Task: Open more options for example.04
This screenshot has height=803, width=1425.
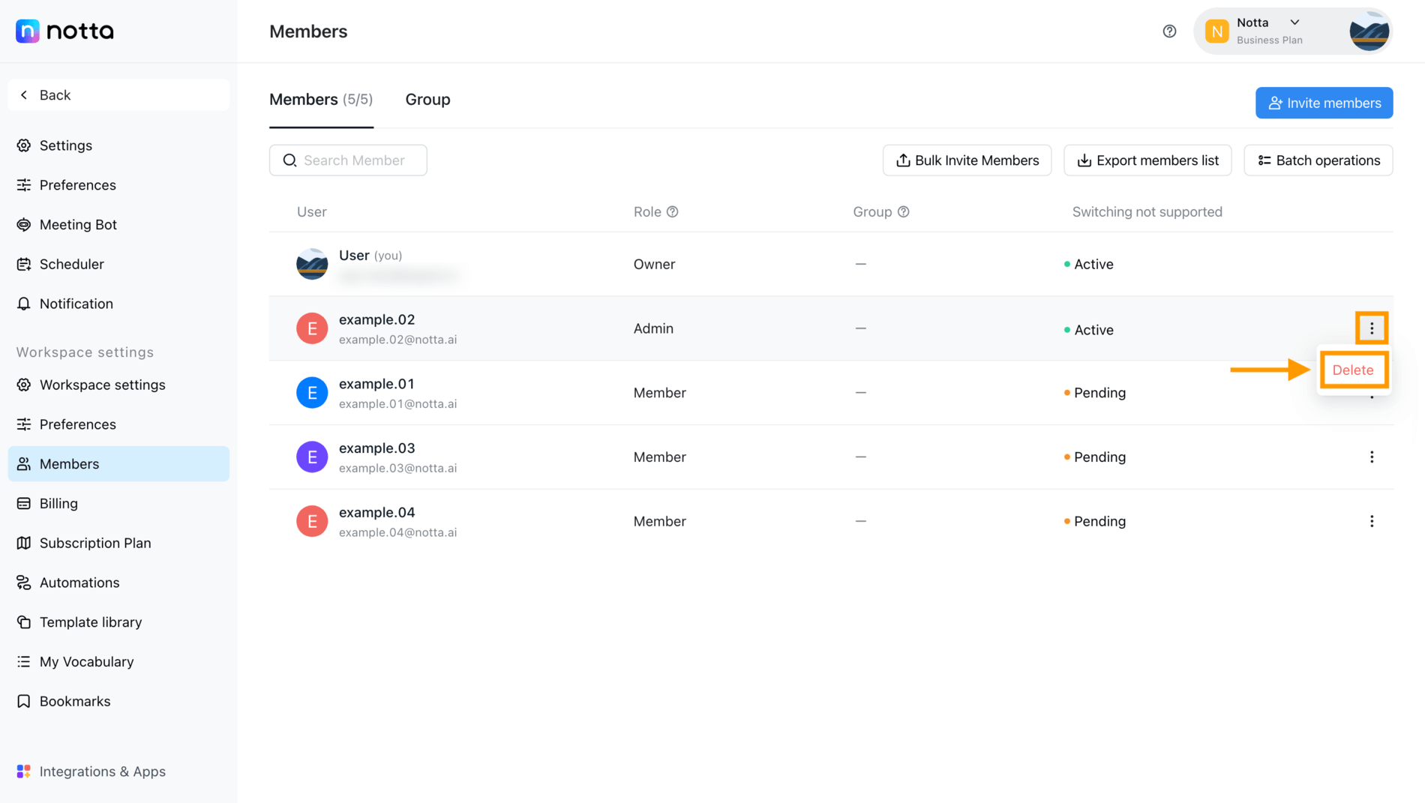Action: pyautogui.click(x=1371, y=522)
